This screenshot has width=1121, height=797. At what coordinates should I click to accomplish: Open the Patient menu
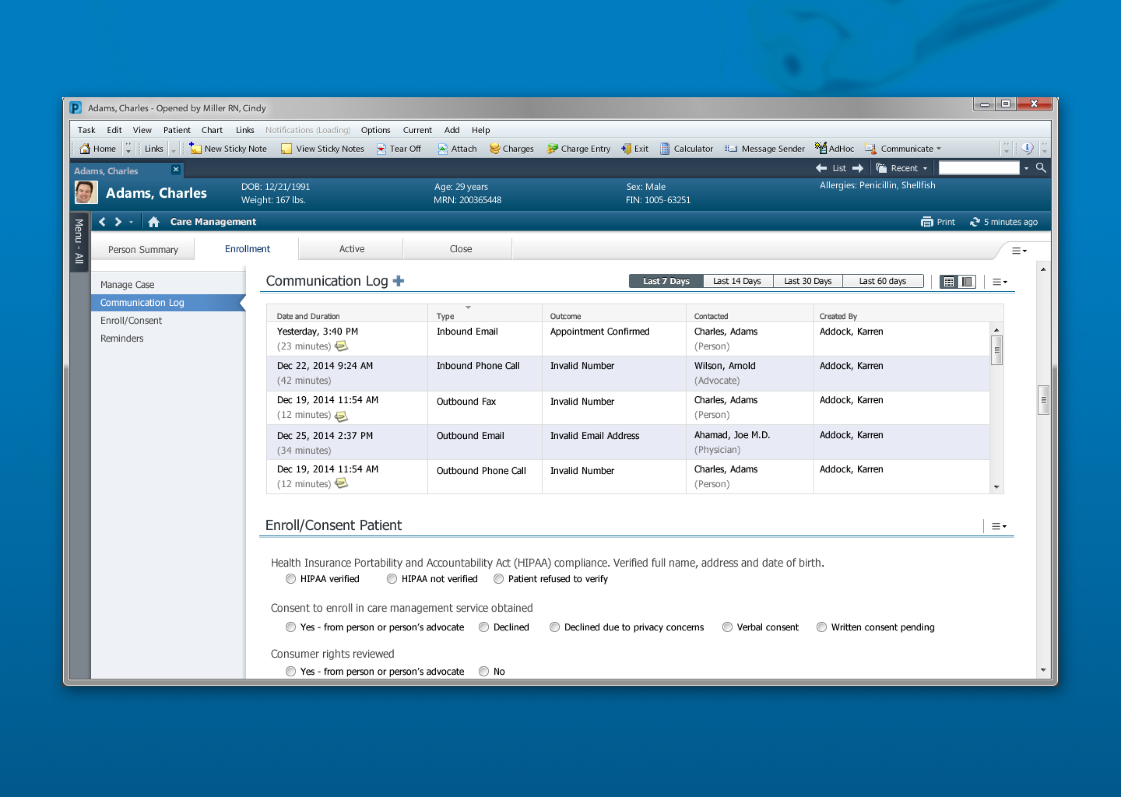(177, 130)
